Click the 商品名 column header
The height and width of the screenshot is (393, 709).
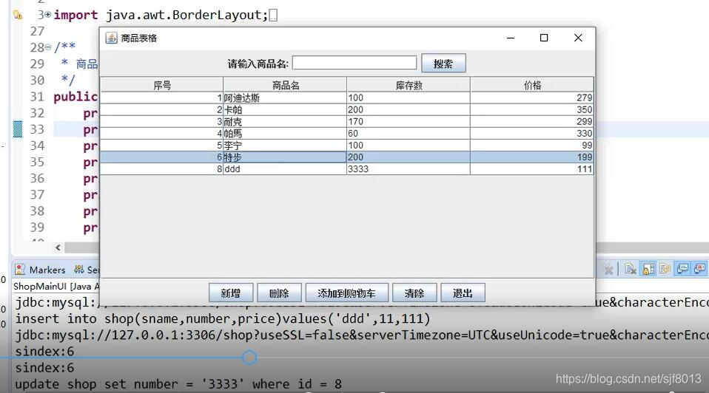pyautogui.click(x=286, y=85)
